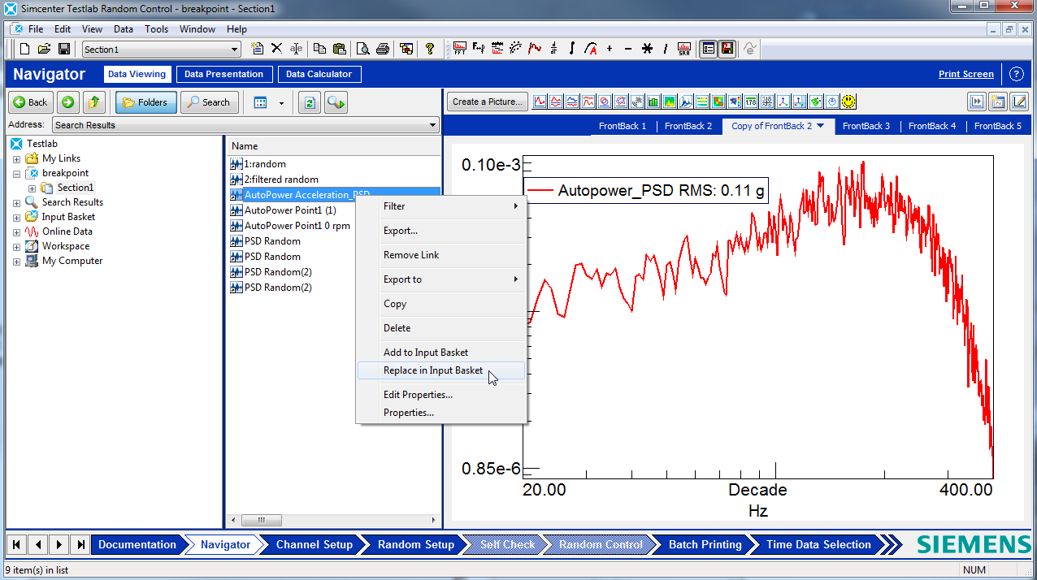1037x580 pixels.
Task: Click the yellow smiley face icon
Action: (x=848, y=102)
